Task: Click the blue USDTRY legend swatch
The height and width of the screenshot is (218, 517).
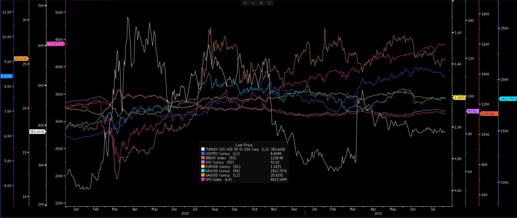Action: click(203, 154)
